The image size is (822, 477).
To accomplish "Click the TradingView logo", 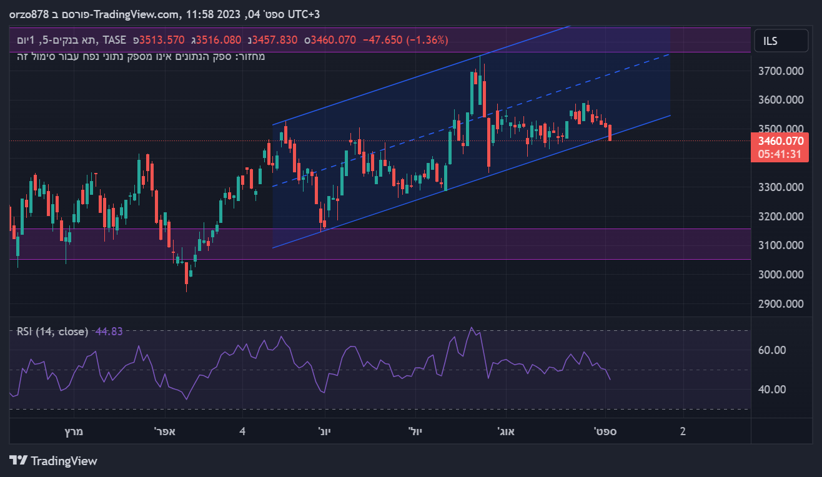I will coord(54,461).
